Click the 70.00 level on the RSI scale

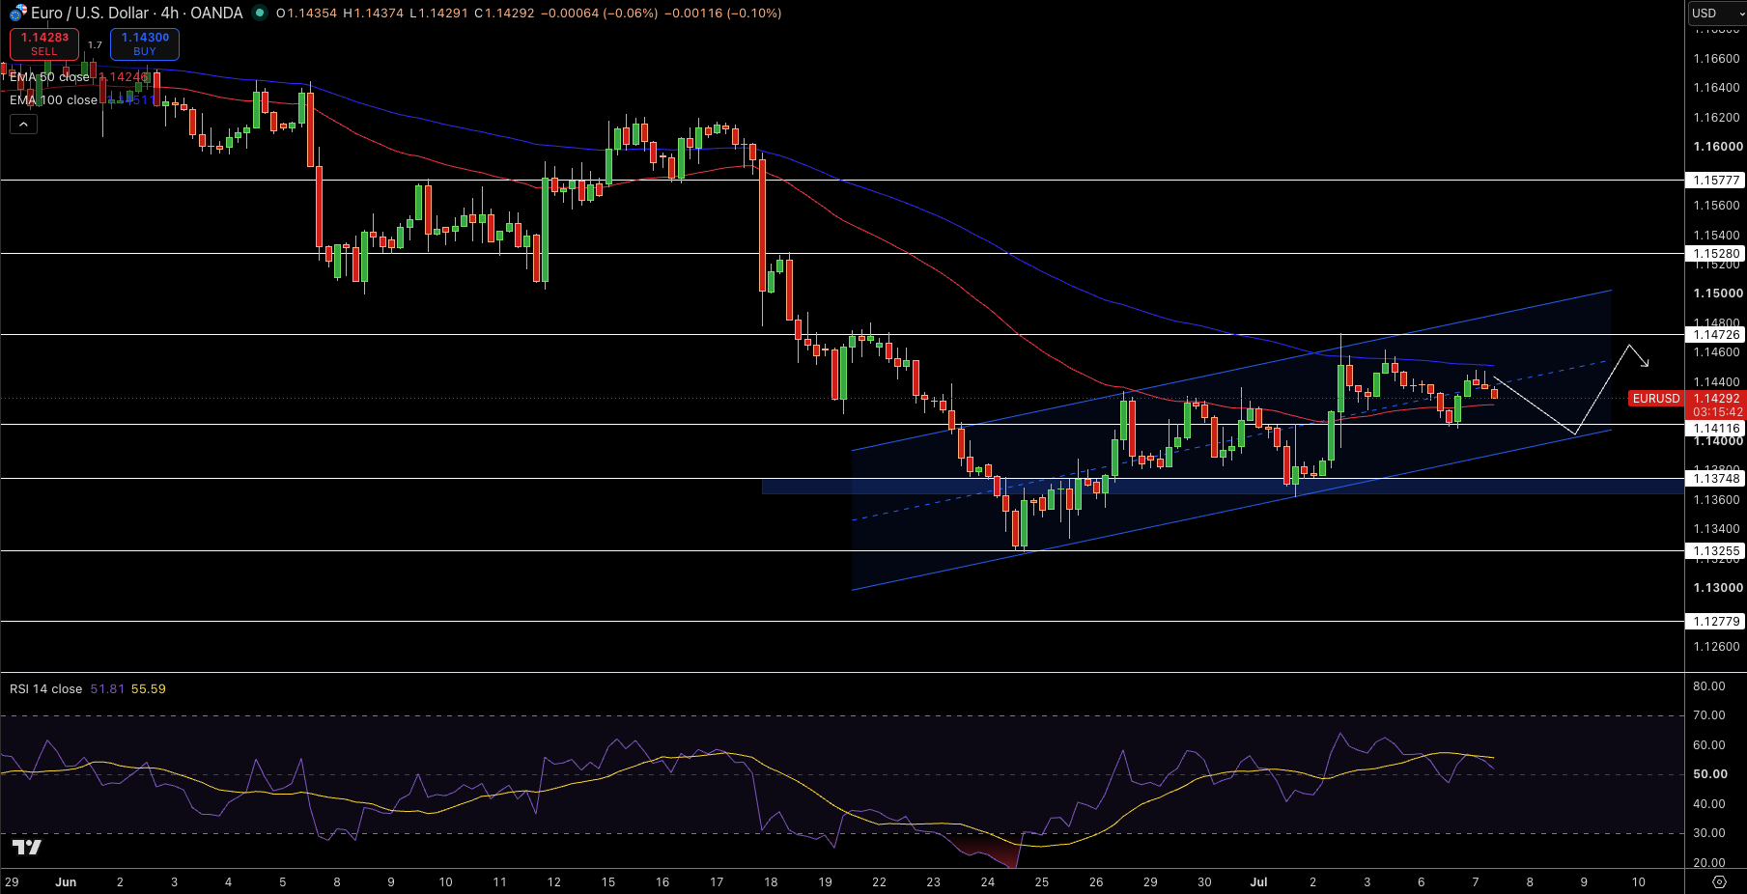pyautogui.click(x=1709, y=715)
